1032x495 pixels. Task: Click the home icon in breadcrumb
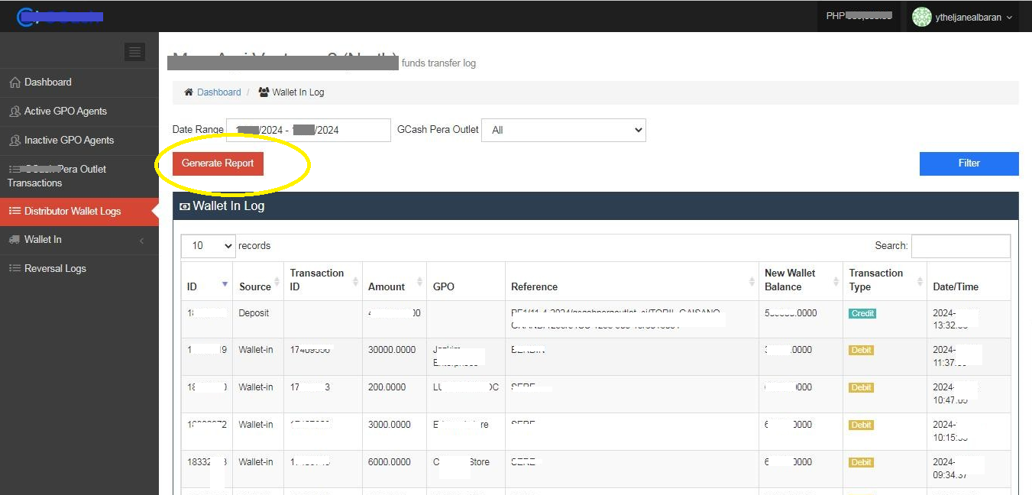189,92
